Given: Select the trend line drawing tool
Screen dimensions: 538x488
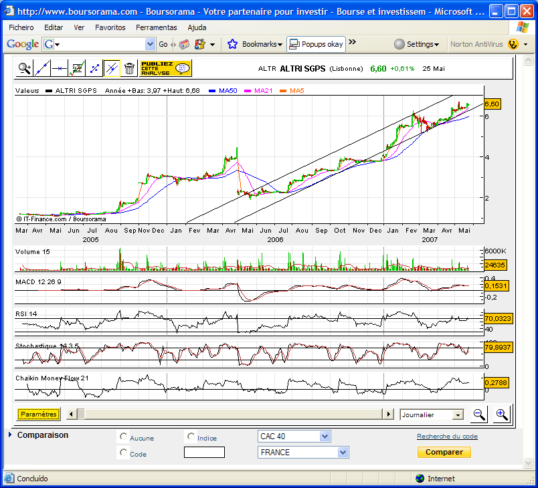Looking at the screenshot, I should (x=42, y=68).
